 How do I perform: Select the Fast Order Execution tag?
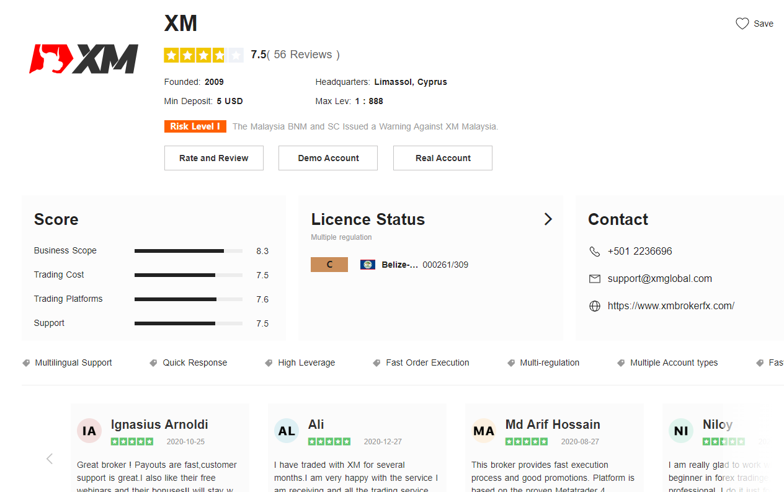point(427,363)
